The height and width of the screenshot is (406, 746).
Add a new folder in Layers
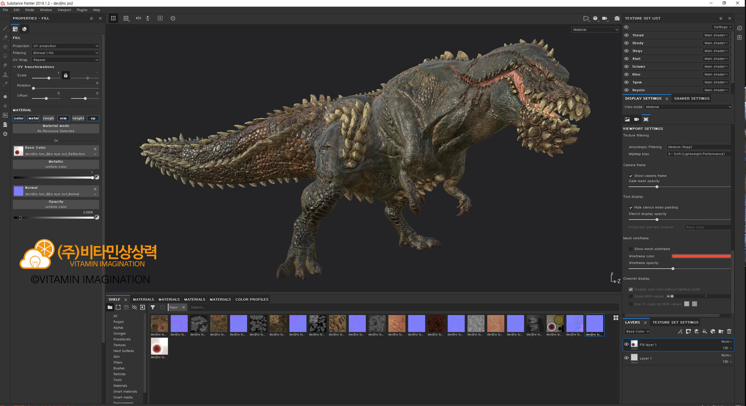[721, 332]
